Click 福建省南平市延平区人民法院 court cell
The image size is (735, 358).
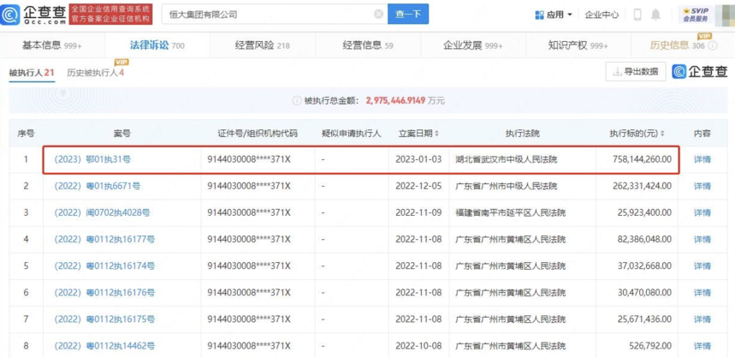pyautogui.click(x=511, y=213)
